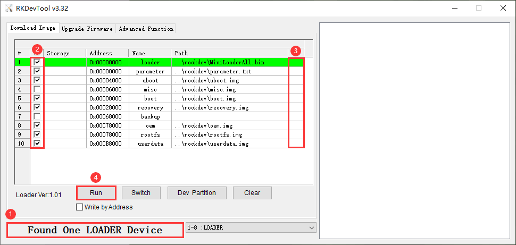
Task: Click browse cell for the loader path
Action: pos(296,62)
